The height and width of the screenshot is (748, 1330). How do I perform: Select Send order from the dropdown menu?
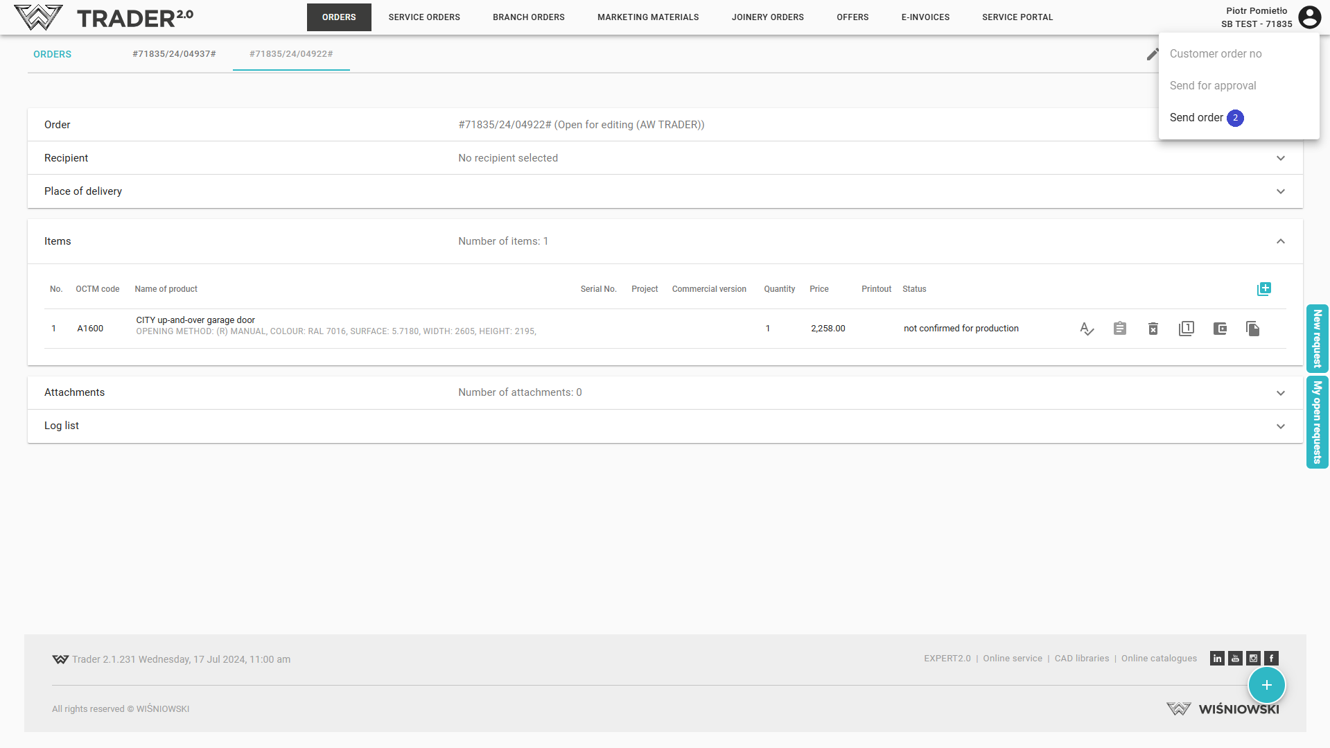(1196, 118)
